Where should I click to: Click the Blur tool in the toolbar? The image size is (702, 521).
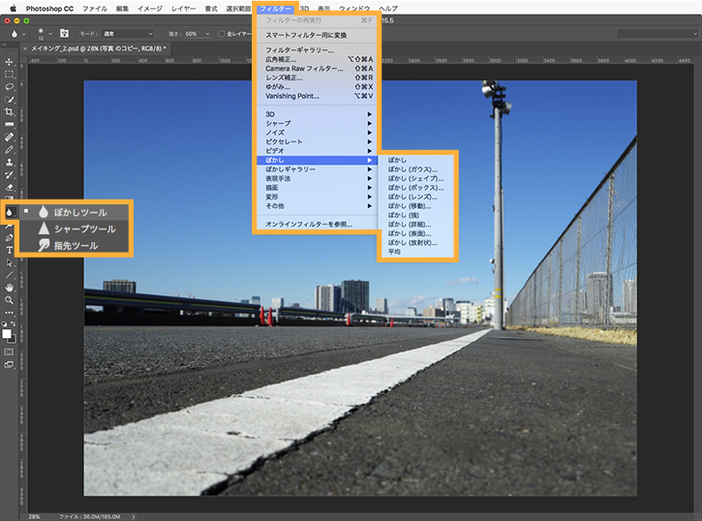[x=9, y=213]
